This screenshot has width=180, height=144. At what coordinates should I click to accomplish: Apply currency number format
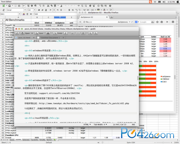(x=69, y=10)
